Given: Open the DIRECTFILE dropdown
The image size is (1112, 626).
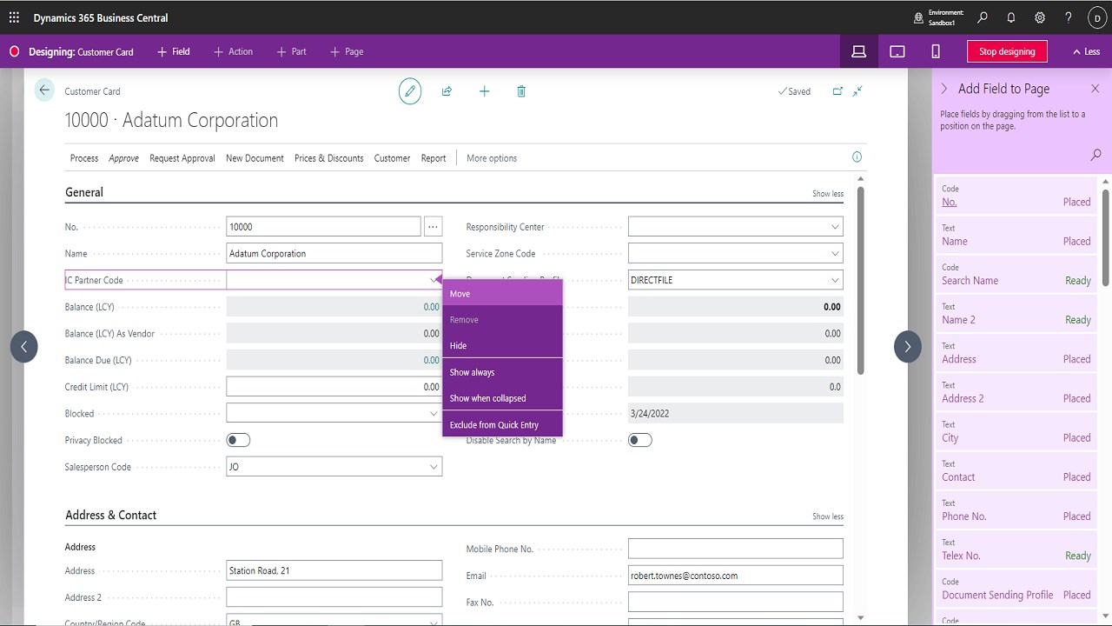Looking at the screenshot, I should [835, 280].
